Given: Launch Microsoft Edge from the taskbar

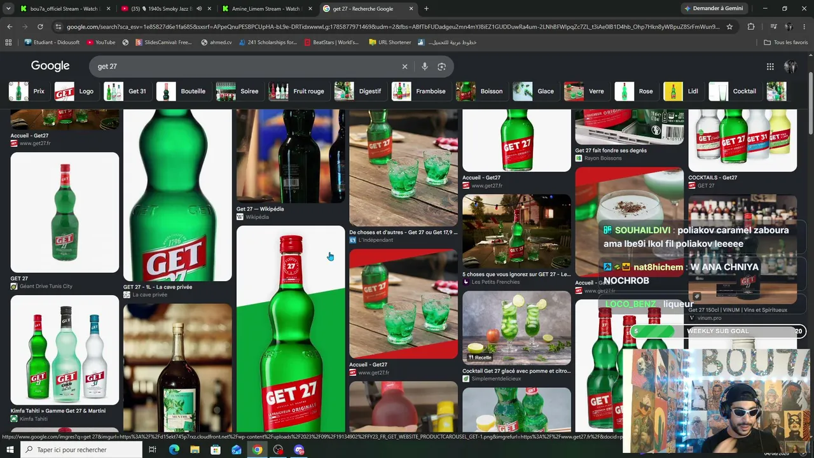Looking at the screenshot, I should pos(174,450).
